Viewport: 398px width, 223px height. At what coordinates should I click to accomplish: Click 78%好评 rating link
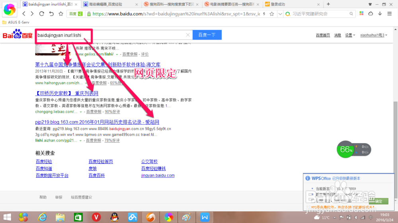(112, 140)
